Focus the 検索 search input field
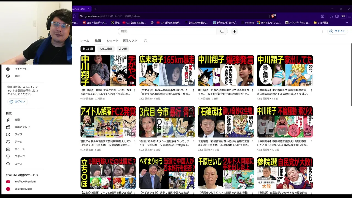The width and height of the screenshot is (352, 198). pos(167,31)
